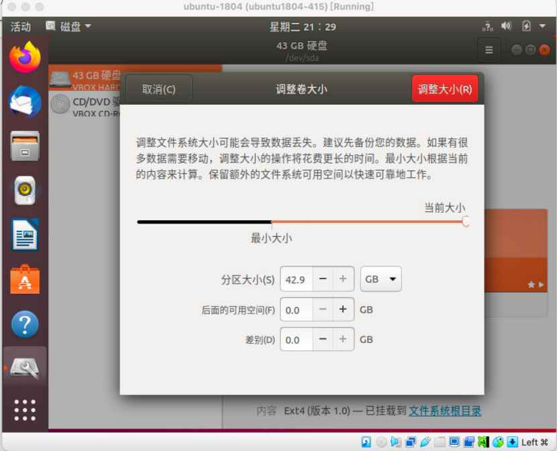Click VirtualBox hard disk activity icon
Screen dimensions: 557x451
[366, 442]
